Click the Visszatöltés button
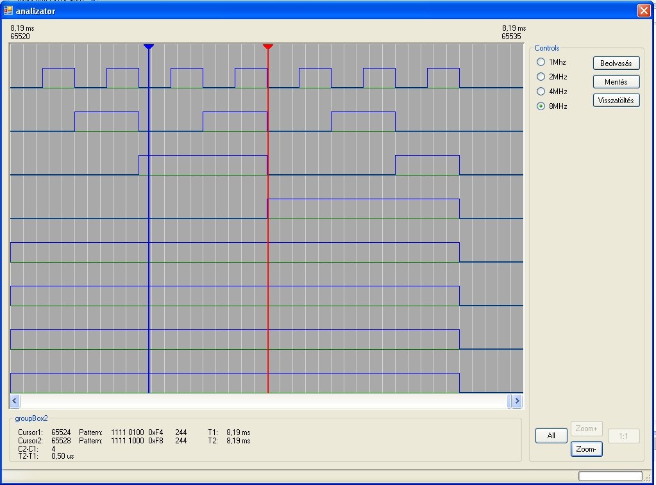656x485 pixels. click(x=616, y=101)
